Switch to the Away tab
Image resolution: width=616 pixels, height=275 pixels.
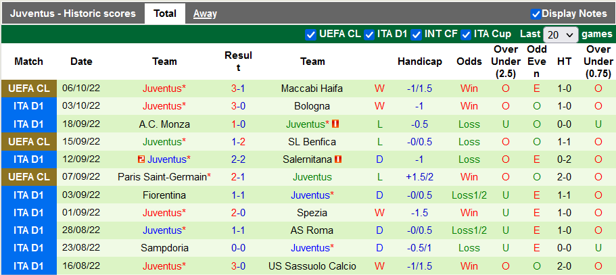[x=205, y=14]
